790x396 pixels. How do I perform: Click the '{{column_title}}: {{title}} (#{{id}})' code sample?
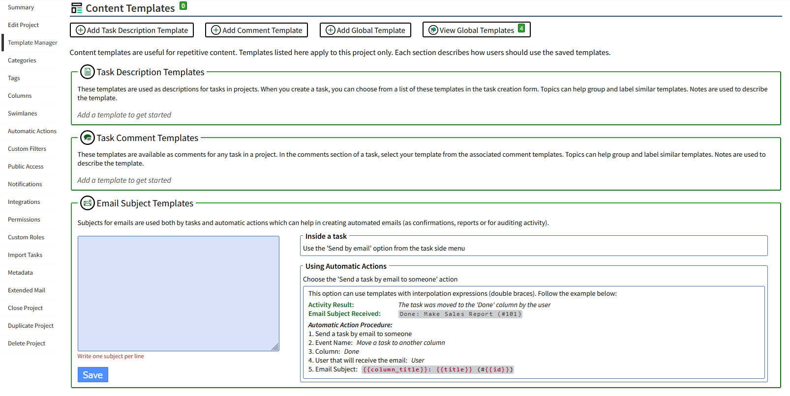[x=438, y=369]
